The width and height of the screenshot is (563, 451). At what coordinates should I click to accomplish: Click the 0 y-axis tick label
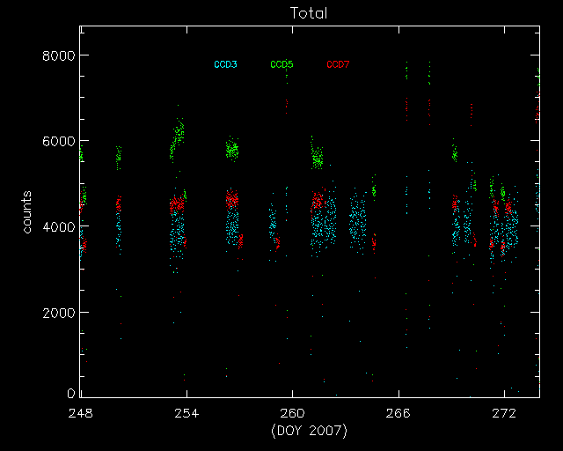click(70, 393)
